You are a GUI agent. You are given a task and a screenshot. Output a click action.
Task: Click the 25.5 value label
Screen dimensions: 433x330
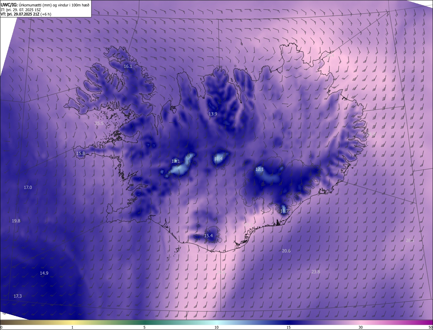[x=99, y=123]
